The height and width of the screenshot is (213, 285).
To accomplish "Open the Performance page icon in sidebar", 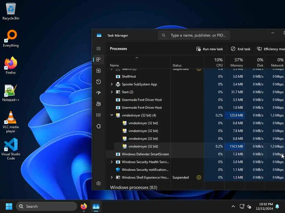I will [x=99, y=71].
